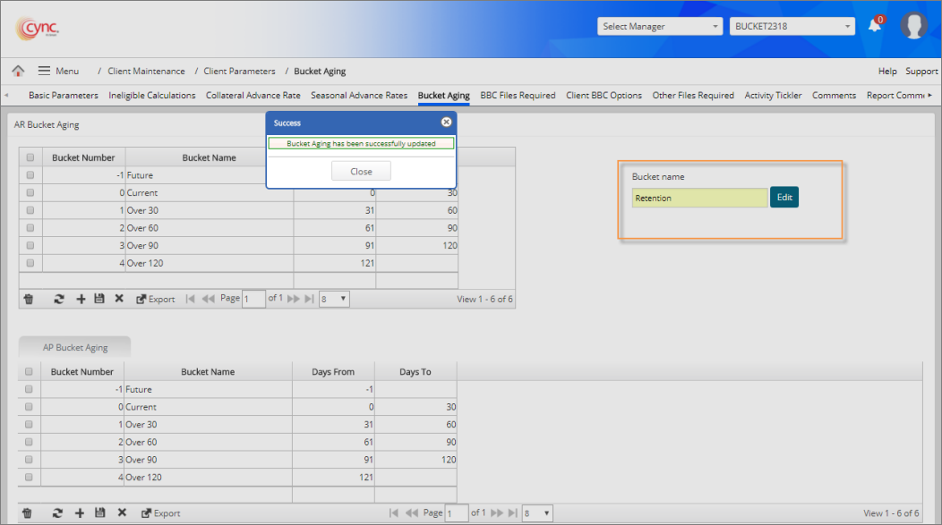
Task: Close the Success dialog with the X icon
Action: 446,123
